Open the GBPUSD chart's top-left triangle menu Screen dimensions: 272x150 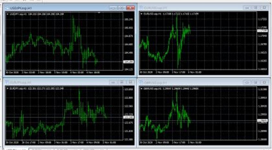click(x=142, y=89)
